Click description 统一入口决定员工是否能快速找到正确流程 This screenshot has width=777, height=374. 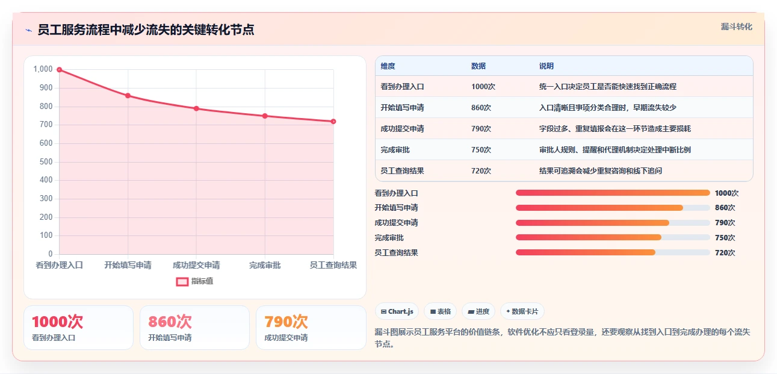(608, 87)
